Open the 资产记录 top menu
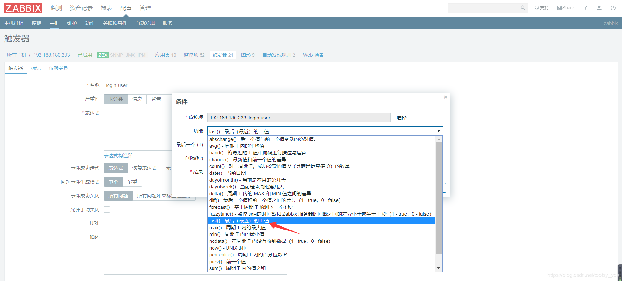 [81, 8]
